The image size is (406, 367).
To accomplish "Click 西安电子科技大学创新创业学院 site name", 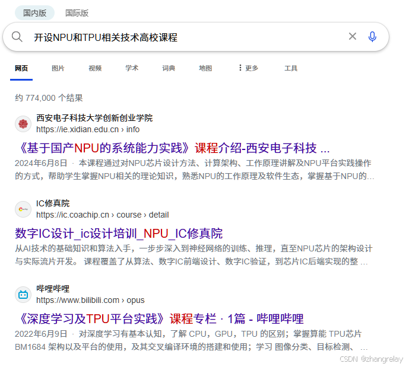I will (x=94, y=118).
